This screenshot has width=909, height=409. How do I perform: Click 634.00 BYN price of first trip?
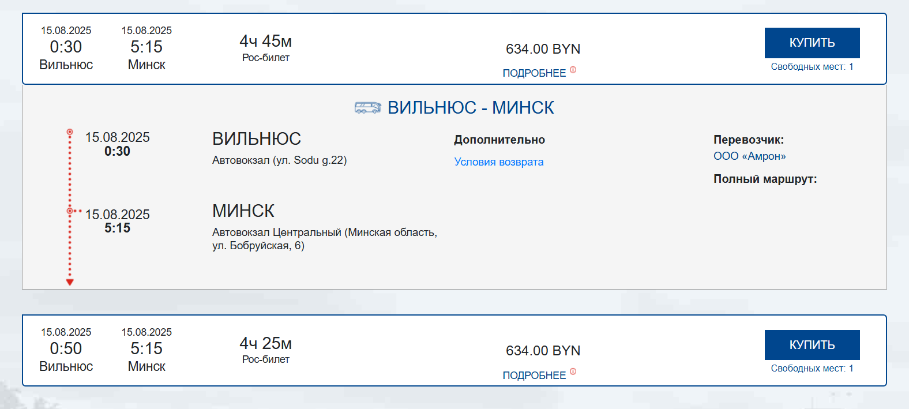pos(543,49)
